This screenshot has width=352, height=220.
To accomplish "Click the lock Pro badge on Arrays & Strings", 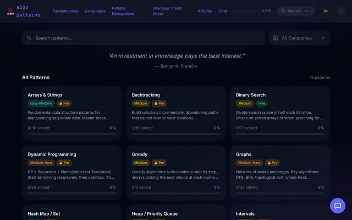I will (x=64, y=103).
